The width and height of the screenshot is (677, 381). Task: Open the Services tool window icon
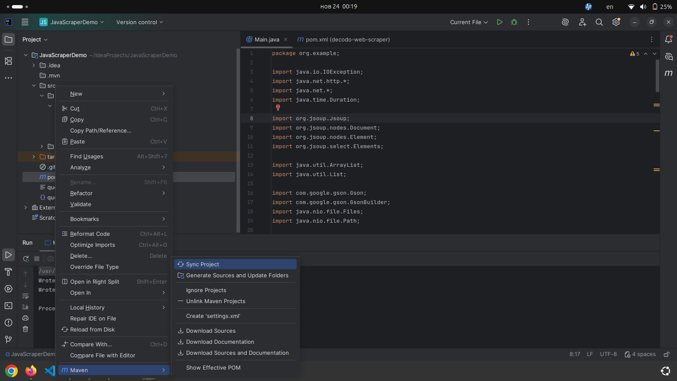(8, 289)
